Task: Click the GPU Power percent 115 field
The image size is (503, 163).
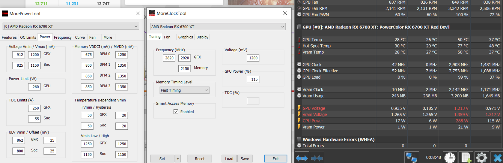Action: click(253, 80)
